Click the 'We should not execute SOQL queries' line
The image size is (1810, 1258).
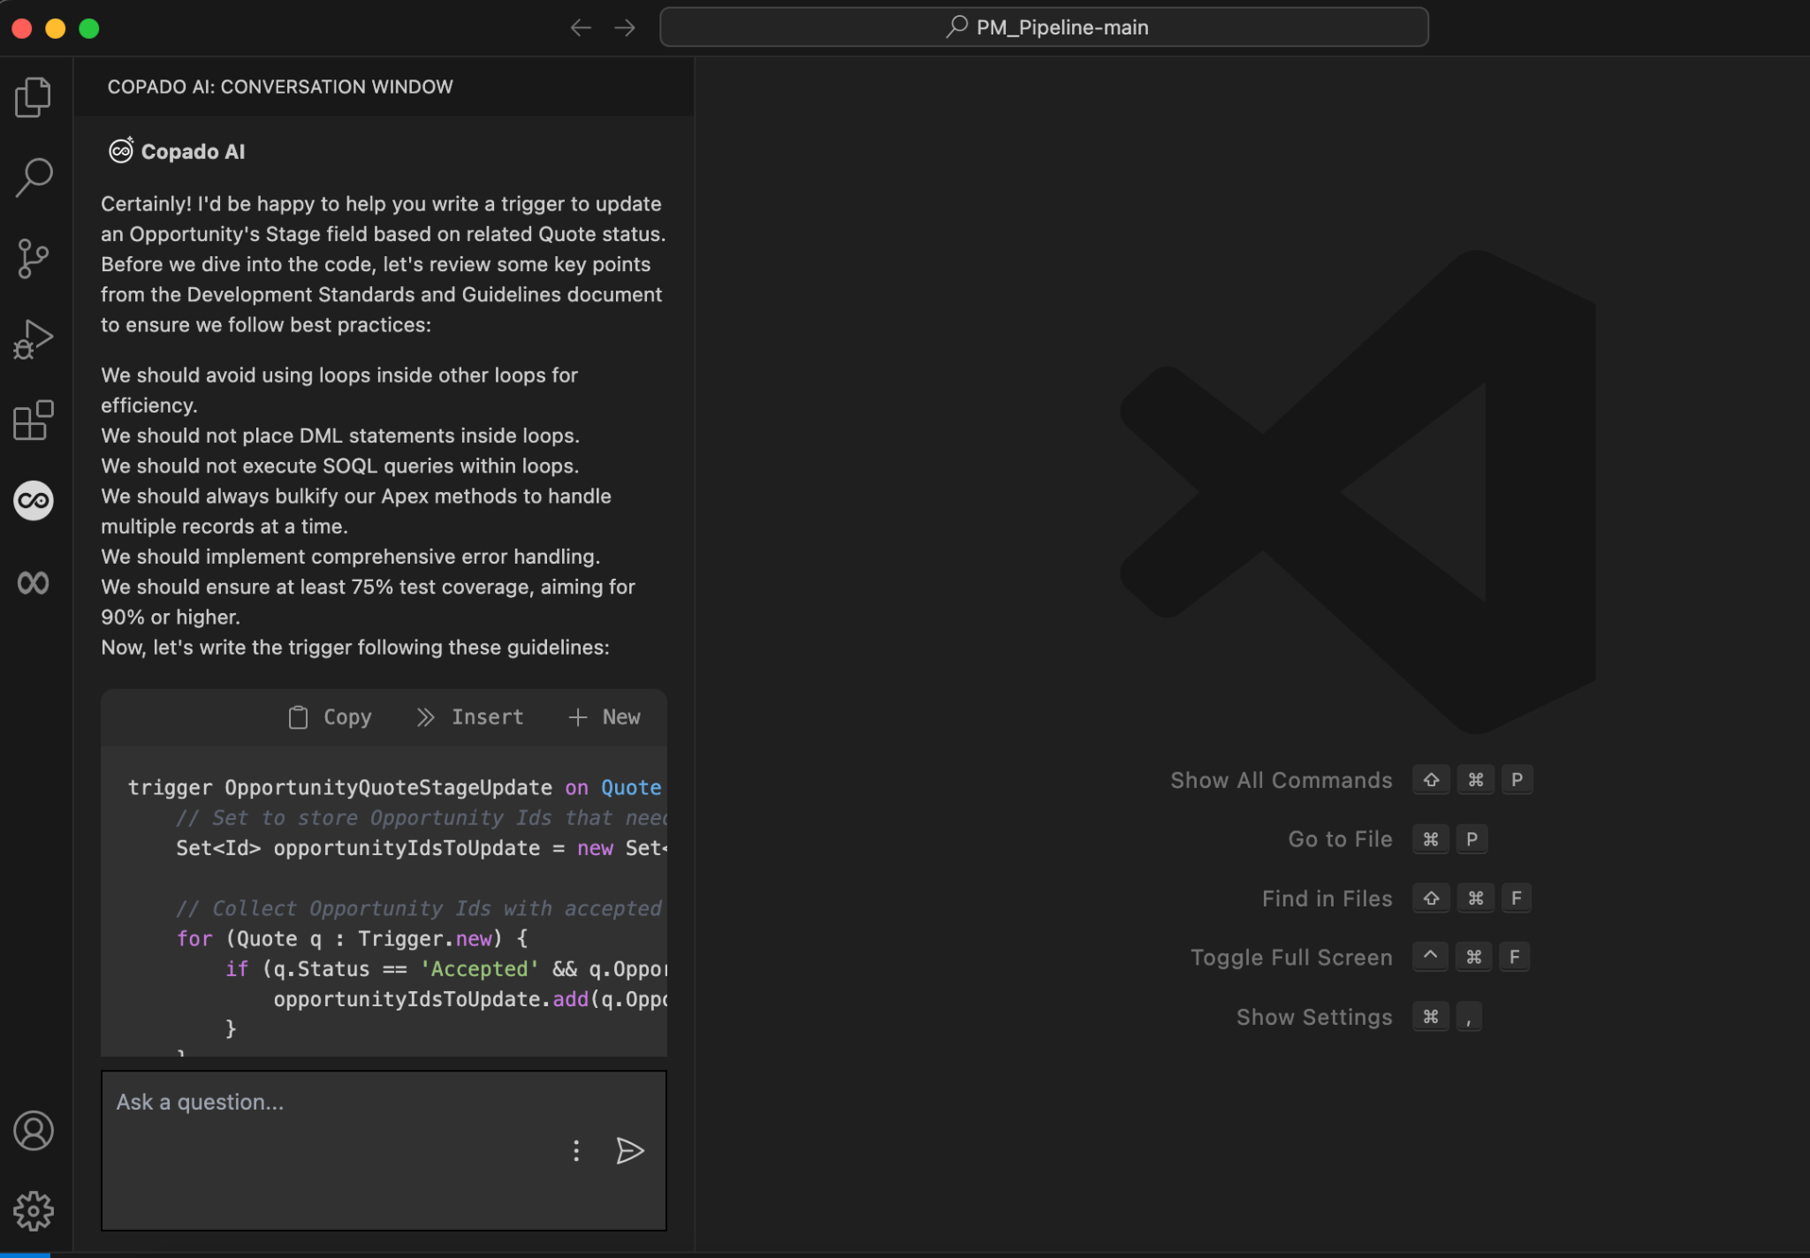tap(340, 466)
